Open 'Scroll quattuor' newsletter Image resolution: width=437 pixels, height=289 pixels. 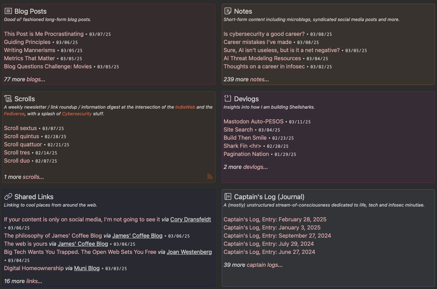tap(23, 144)
